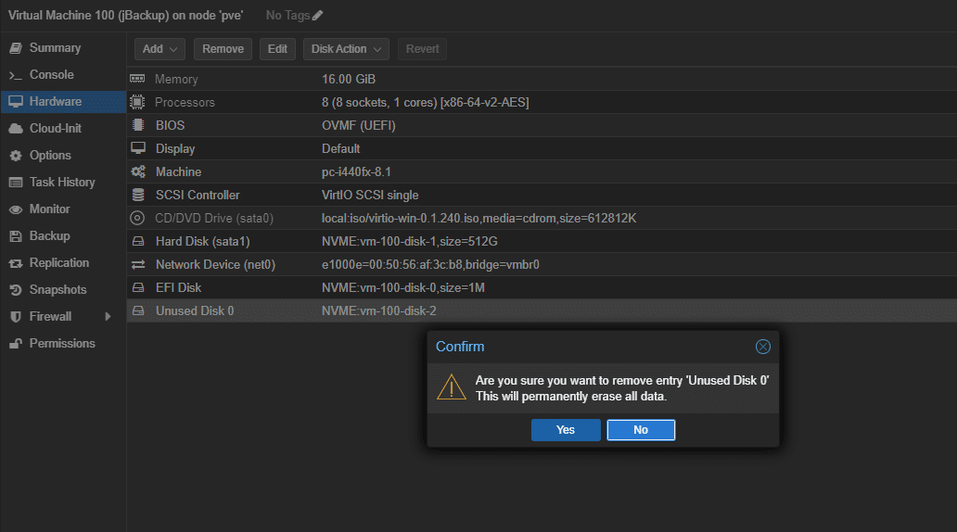Image resolution: width=957 pixels, height=532 pixels.
Task: Click the pencil icon to edit tags
Action: point(317,15)
